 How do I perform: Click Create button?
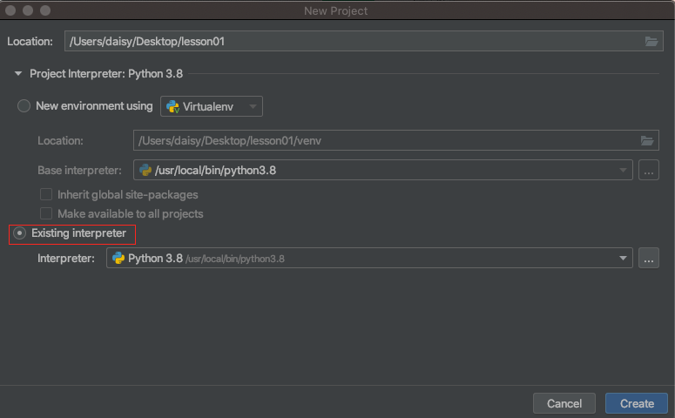pos(637,403)
